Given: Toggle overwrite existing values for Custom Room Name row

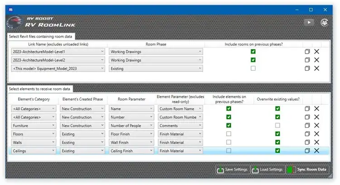Looking at the screenshot, I should (x=277, y=109).
